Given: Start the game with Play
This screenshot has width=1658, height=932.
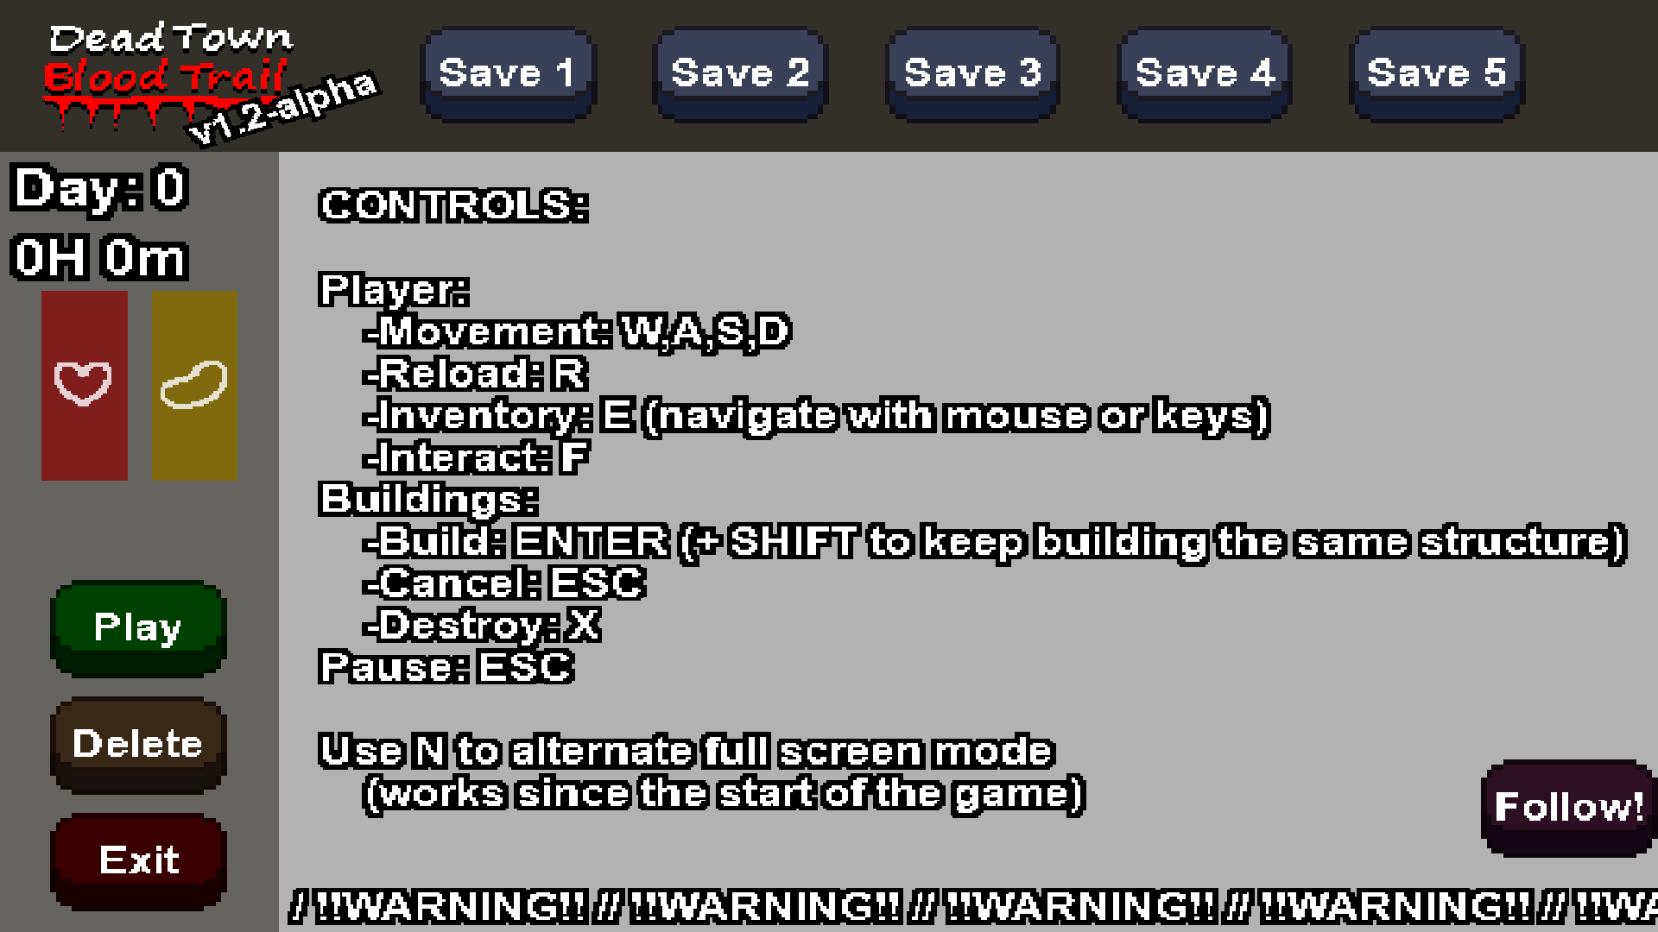Looking at the screenshot, I should [138, 628].
